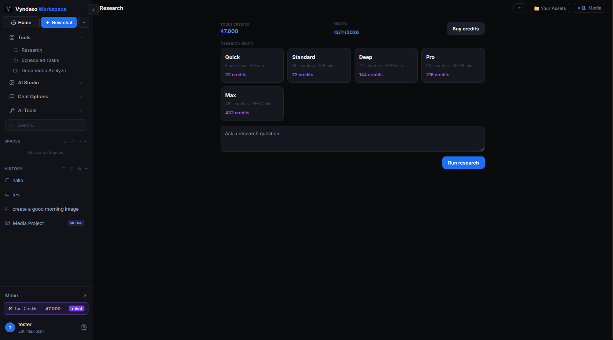This screenshot has height=340, width=613.
Task: Select the Deep research depth card
Action: click(386, 65)
